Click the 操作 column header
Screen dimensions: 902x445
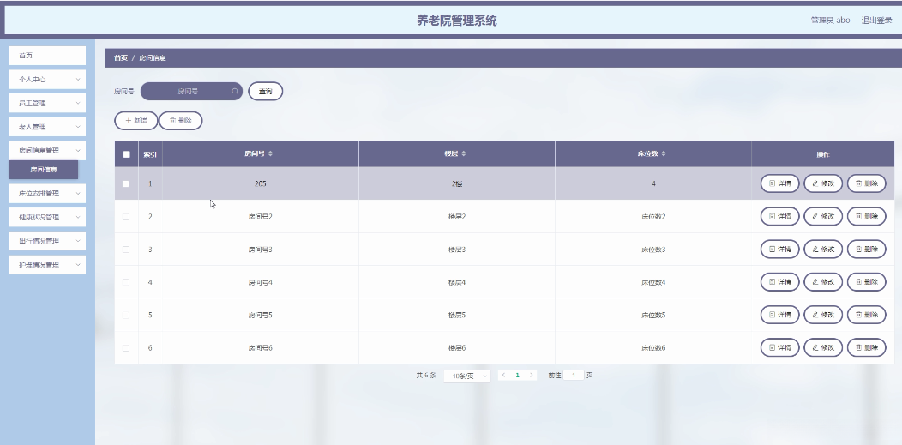pos(823,154)
